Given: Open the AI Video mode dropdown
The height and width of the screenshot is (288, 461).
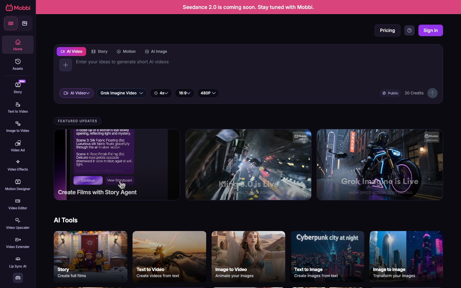Looking at the screenshot, I should tap(77, 93).
